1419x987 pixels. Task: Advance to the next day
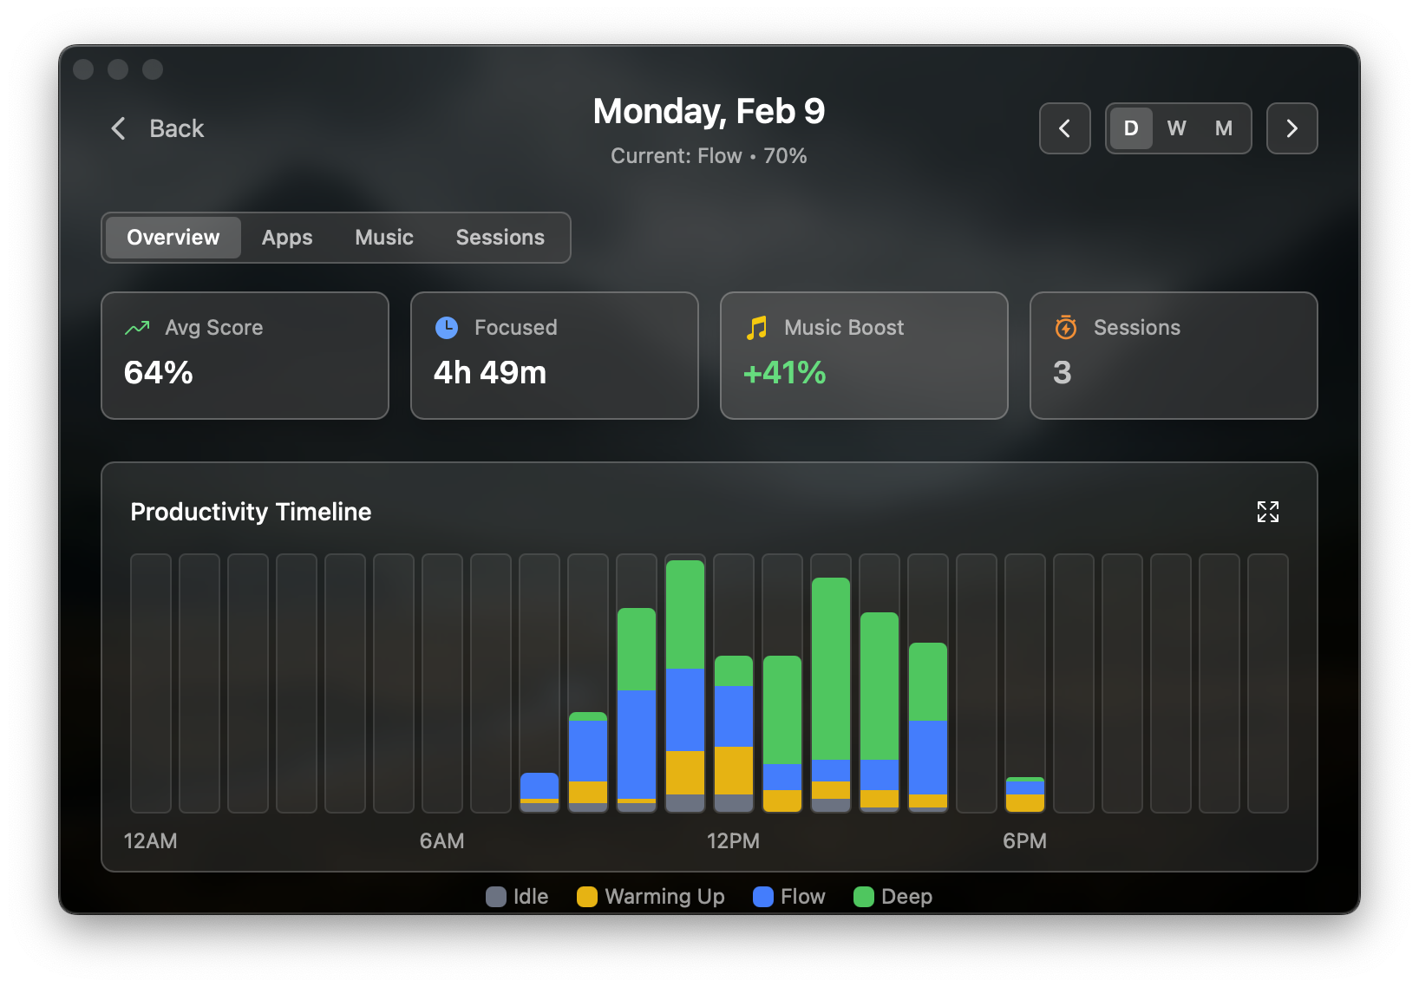1291,128
